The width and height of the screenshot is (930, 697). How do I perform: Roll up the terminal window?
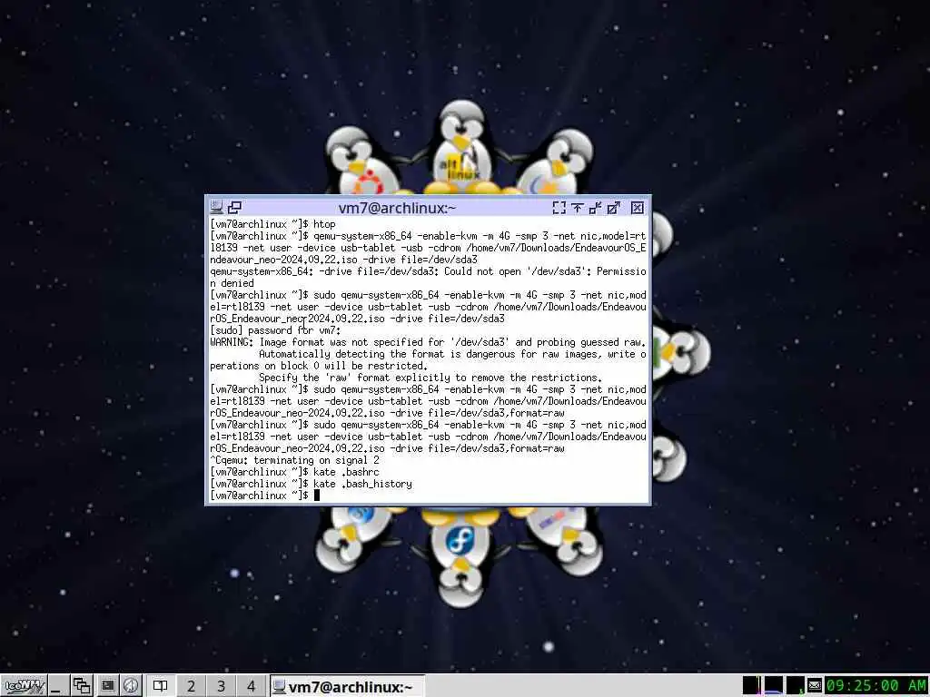point(577,208)
